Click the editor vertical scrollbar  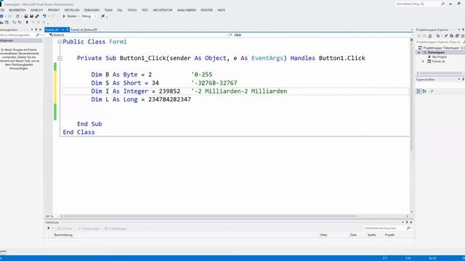point(411,98)
